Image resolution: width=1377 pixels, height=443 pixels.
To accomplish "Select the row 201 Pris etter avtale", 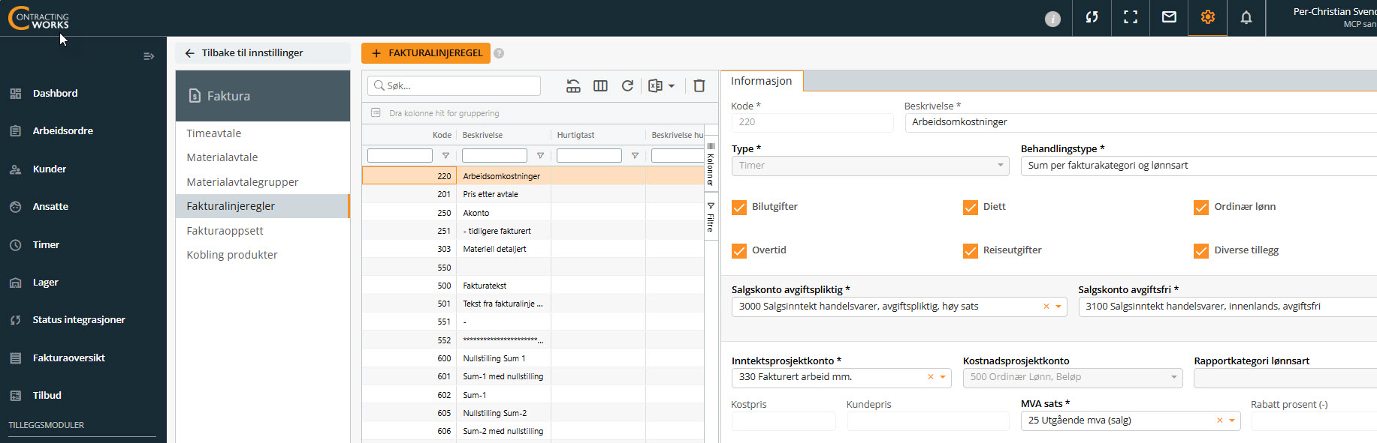I will (x=533, y=194).
